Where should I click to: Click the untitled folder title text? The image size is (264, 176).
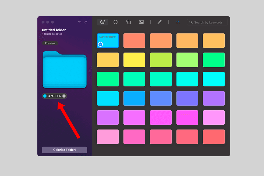54,30
